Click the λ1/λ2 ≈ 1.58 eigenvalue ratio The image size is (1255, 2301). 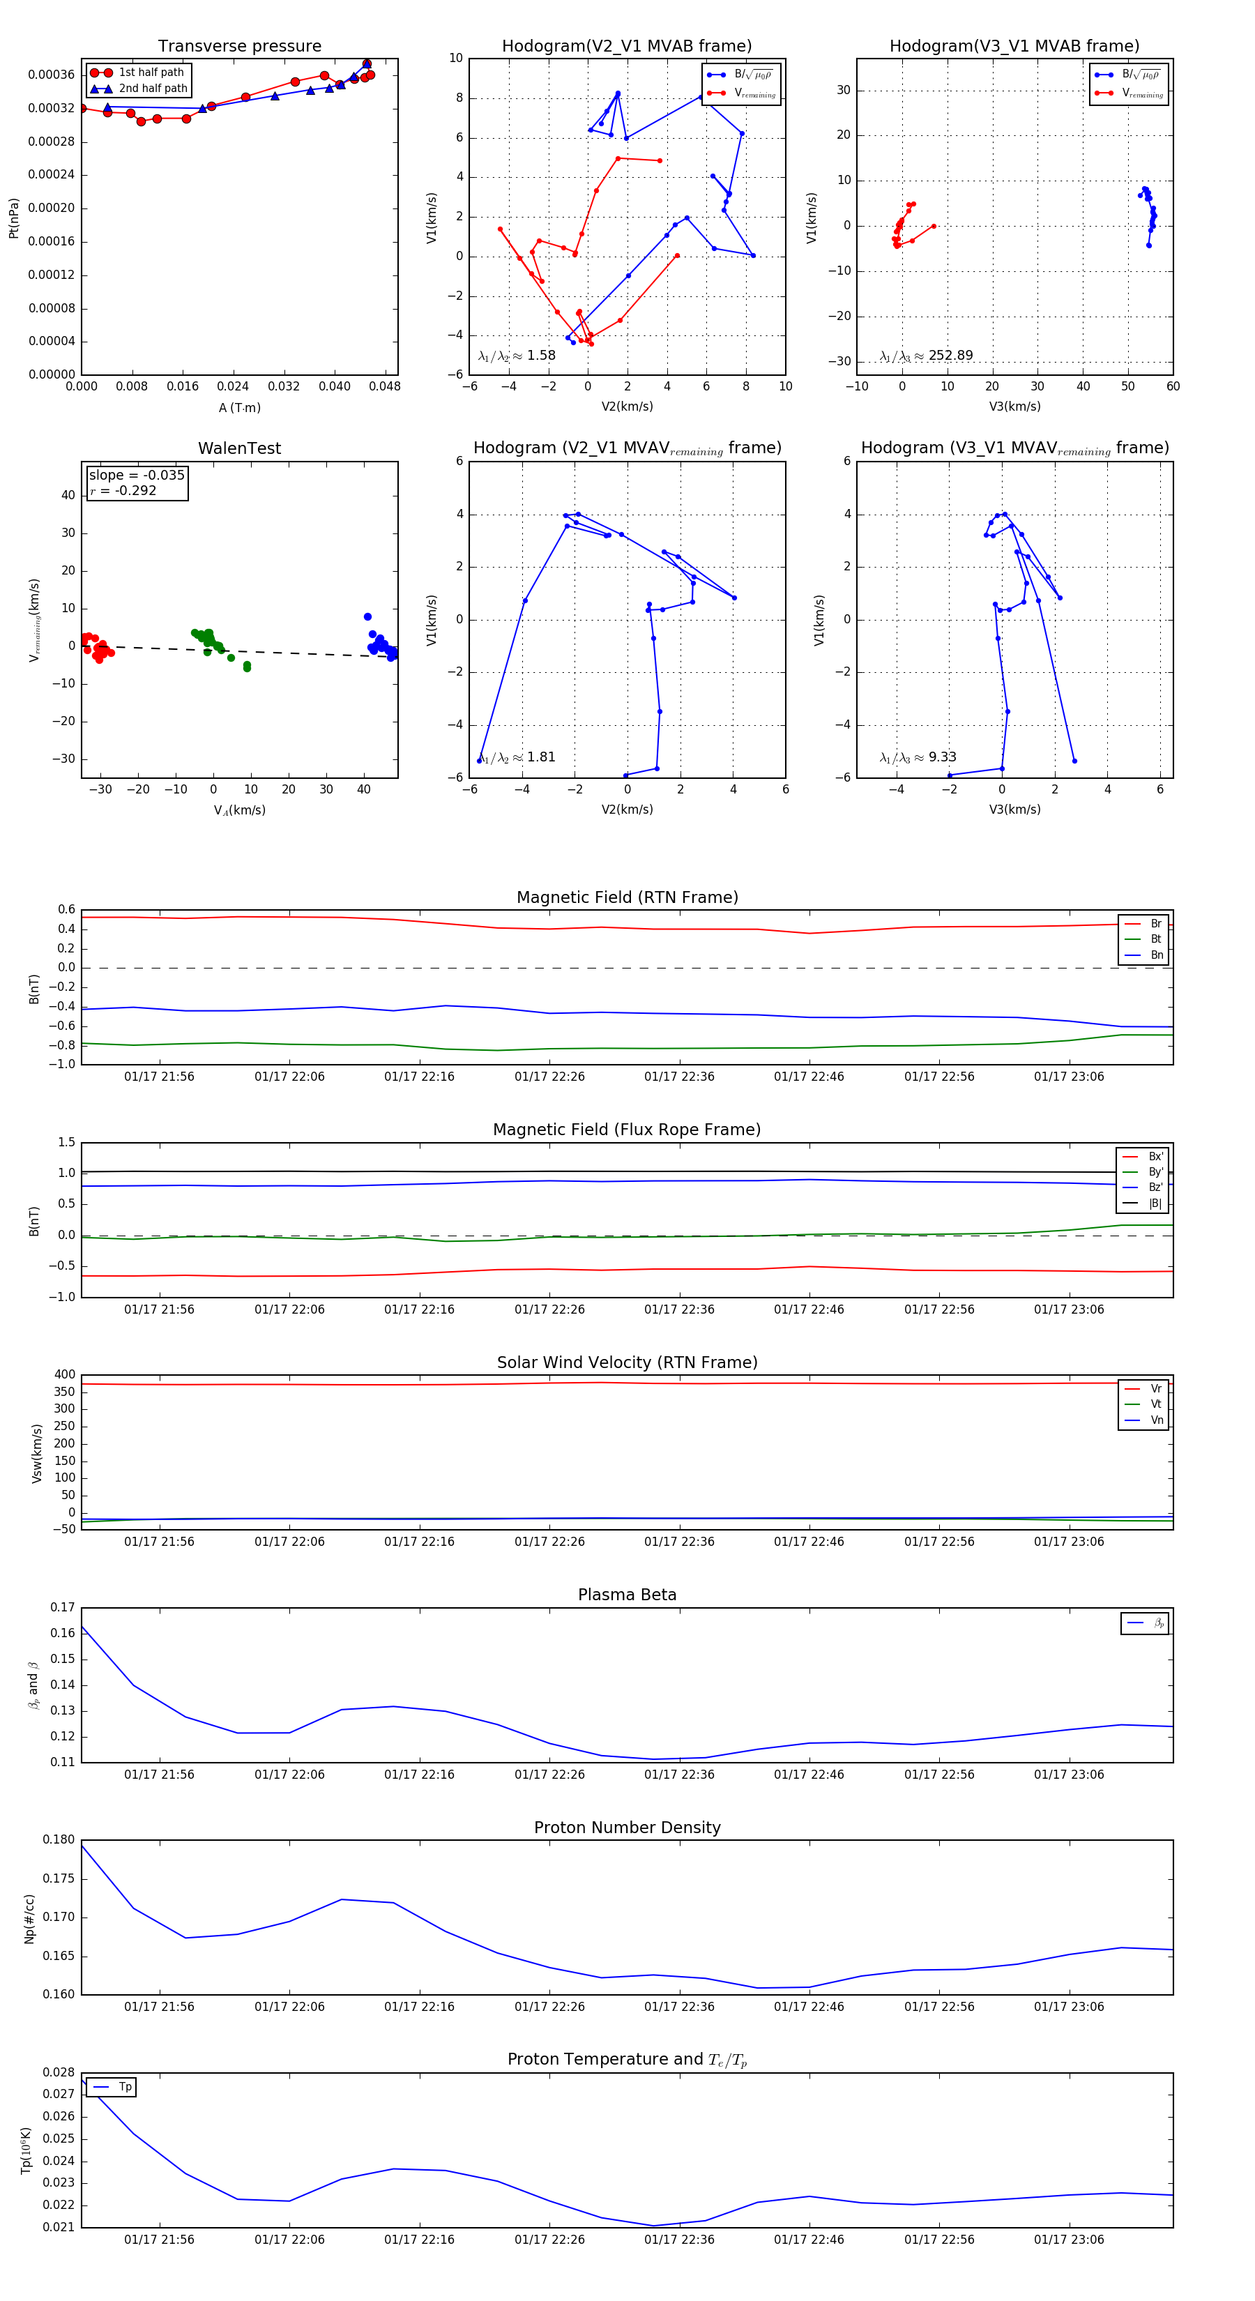point(517,356)
